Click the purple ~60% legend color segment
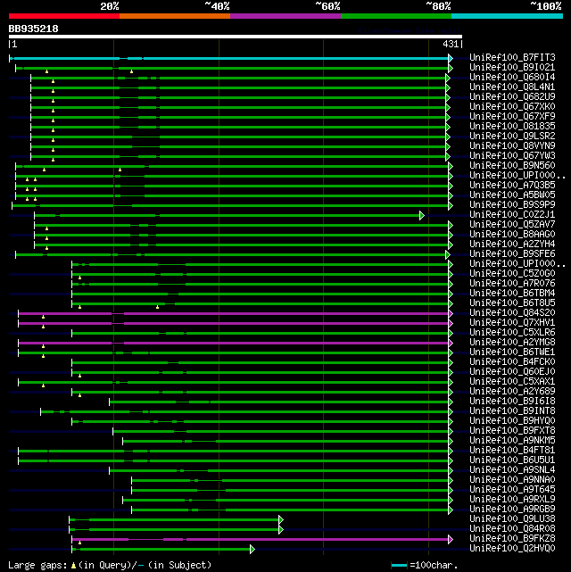571x572 pixels. pyautogui.click(x=285, y=16)
